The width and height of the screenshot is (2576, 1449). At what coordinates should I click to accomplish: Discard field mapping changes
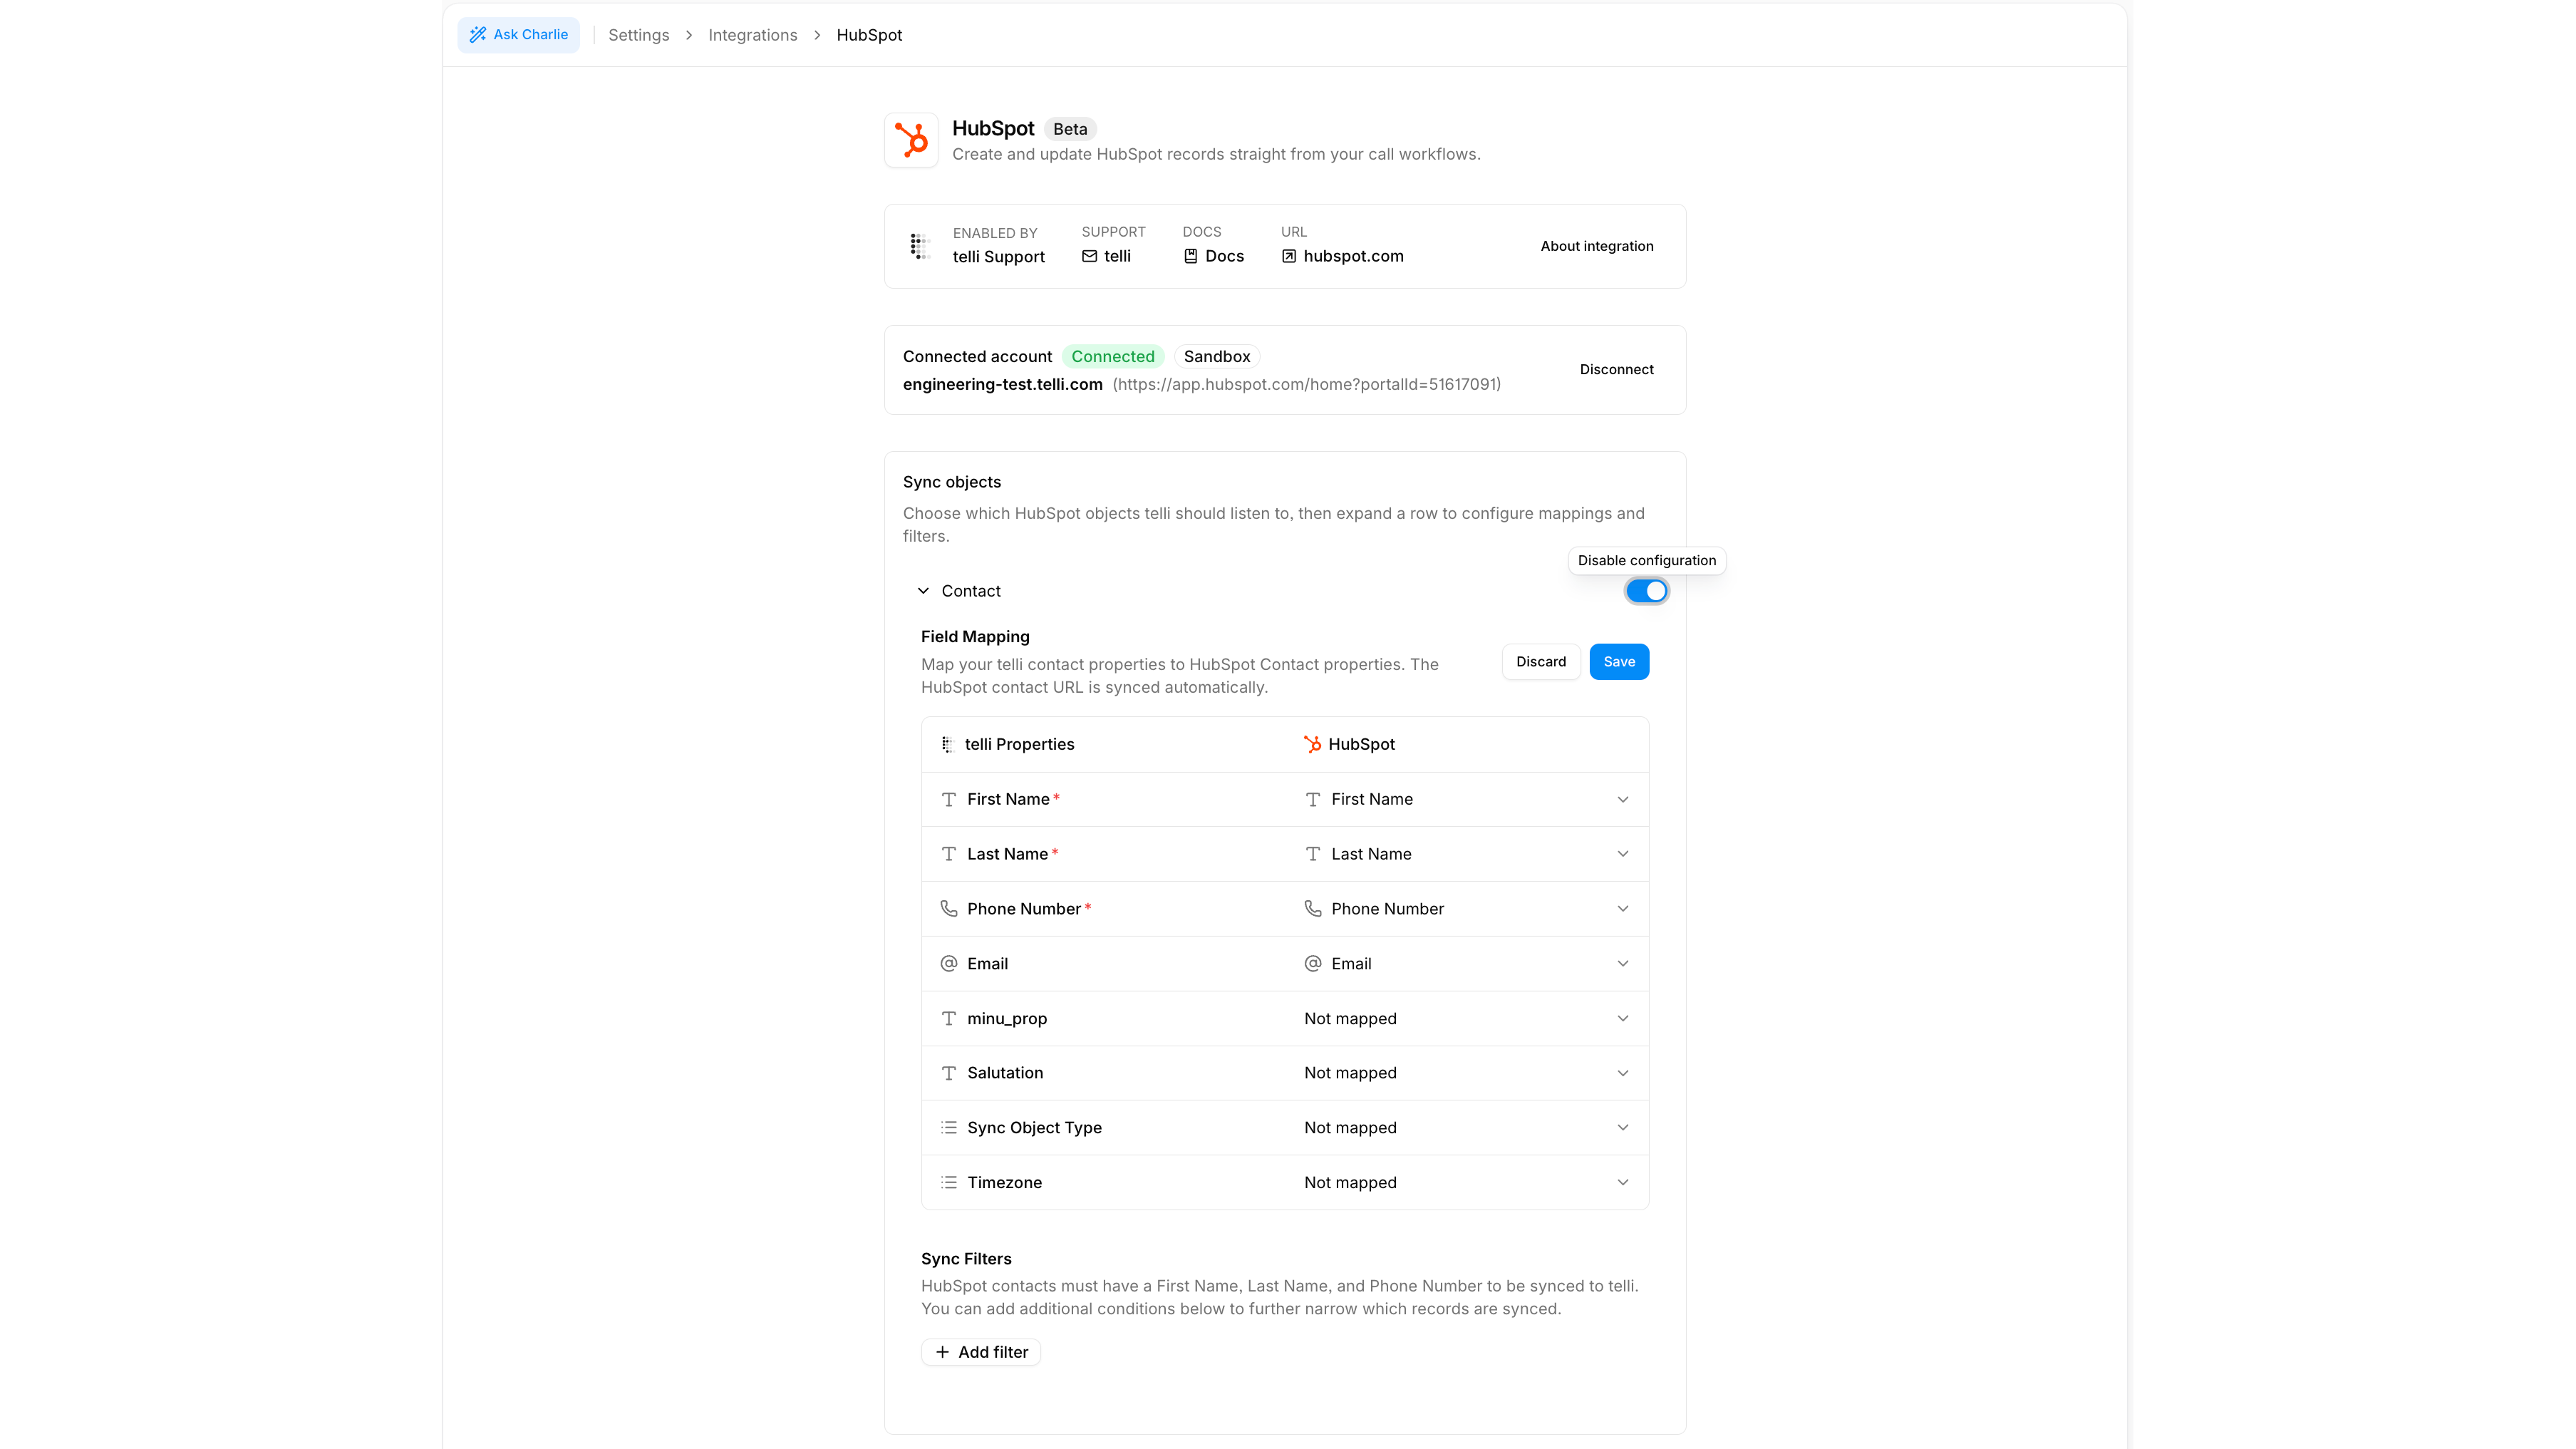tap(1540, 662)
